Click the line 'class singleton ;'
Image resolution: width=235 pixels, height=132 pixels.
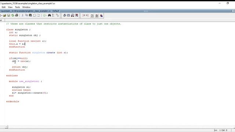(18, 30)
